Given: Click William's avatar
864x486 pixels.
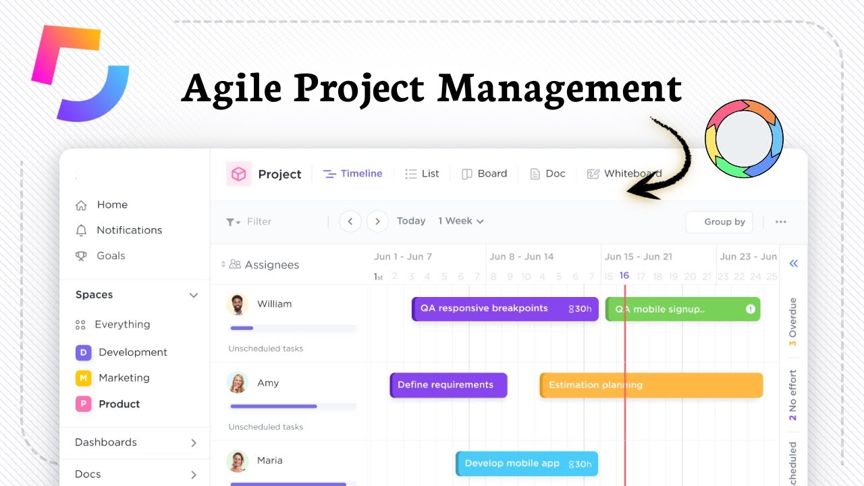Looking at the screenshot, I should tap(238, 304).
